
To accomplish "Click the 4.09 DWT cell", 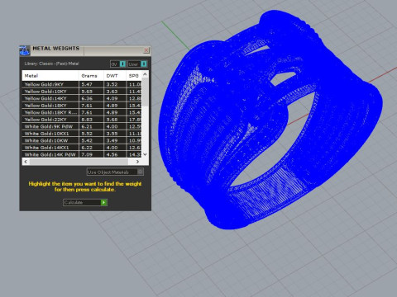I will 115,98.
